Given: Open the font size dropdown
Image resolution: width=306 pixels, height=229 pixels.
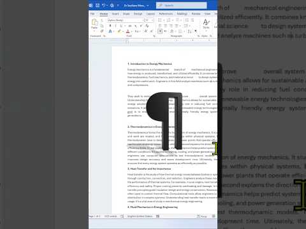Looking at the screenshot, I should [152, 20].
